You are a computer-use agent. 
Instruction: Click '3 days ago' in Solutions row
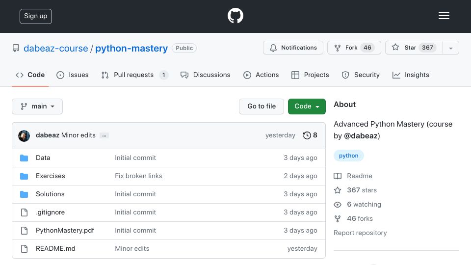300,194
